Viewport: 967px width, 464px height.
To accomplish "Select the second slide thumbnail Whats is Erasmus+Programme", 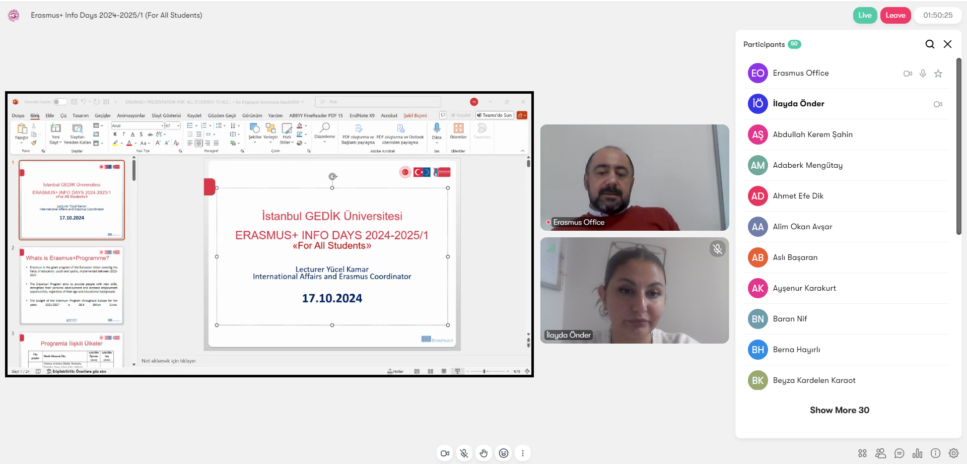I will point(72,285).
